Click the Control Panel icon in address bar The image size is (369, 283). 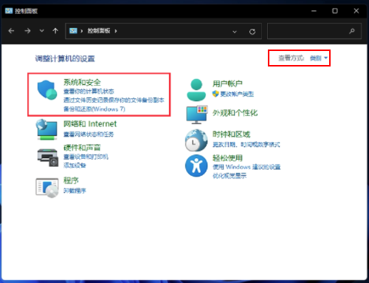pos(73,31)
